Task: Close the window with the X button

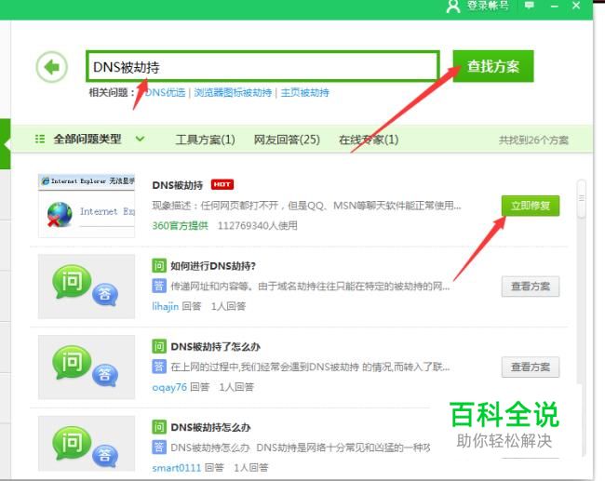Action: click(x=576, y=6)
